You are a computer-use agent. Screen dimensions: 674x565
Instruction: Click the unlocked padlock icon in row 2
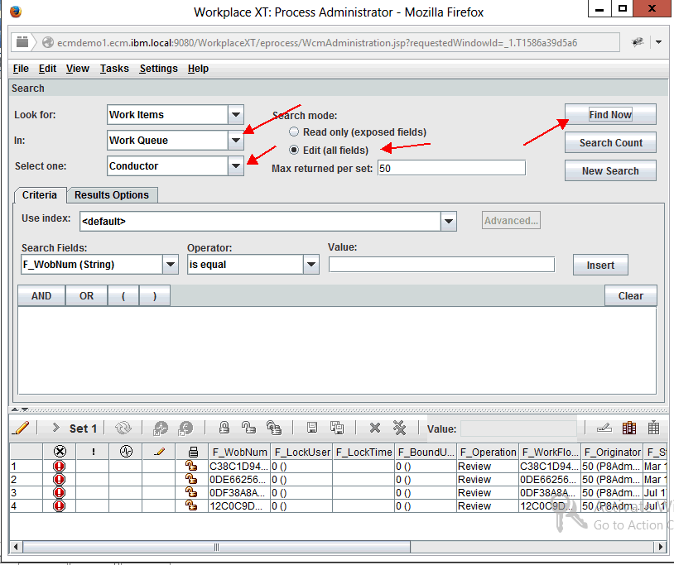point(190,479)
